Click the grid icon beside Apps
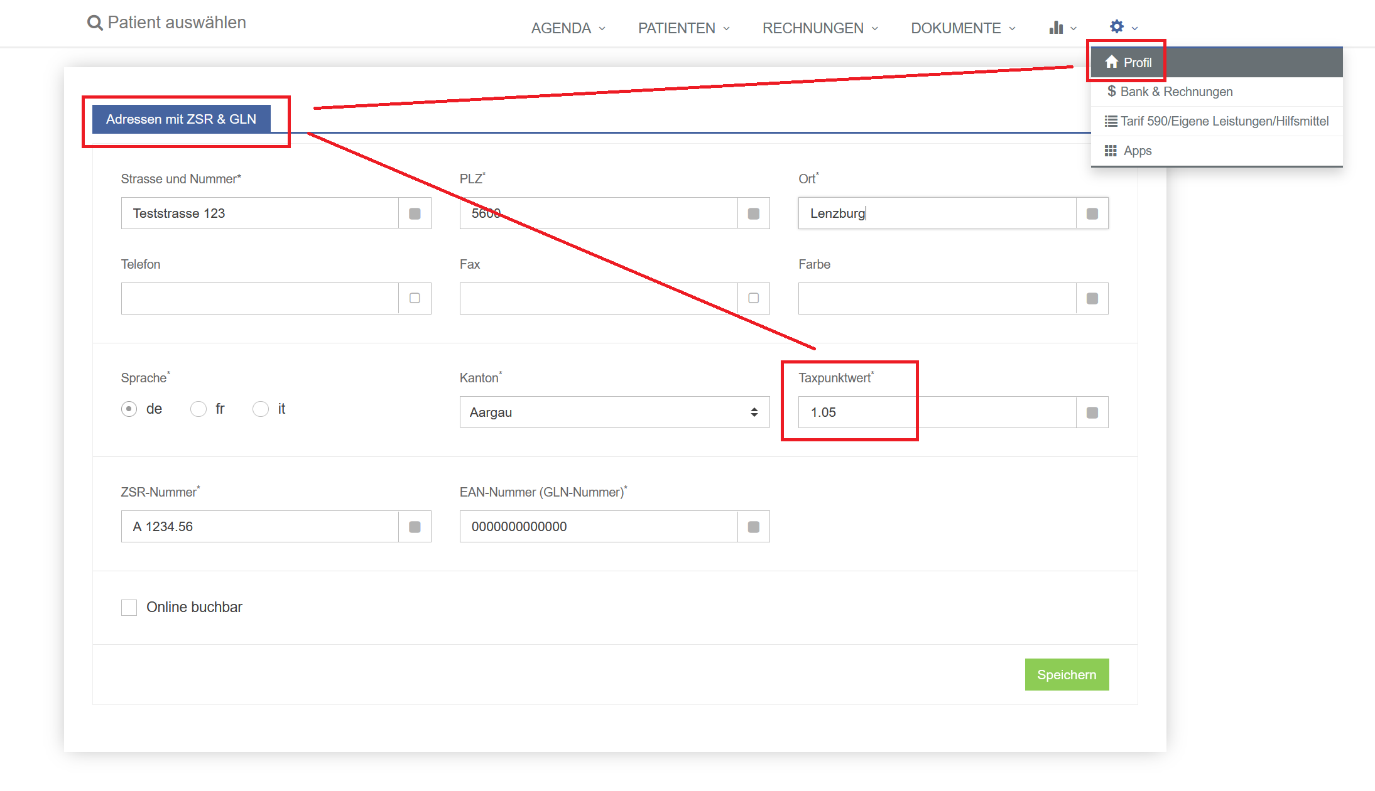The width and height of the screenshot is (1375, 791). tap(1111, 151)
